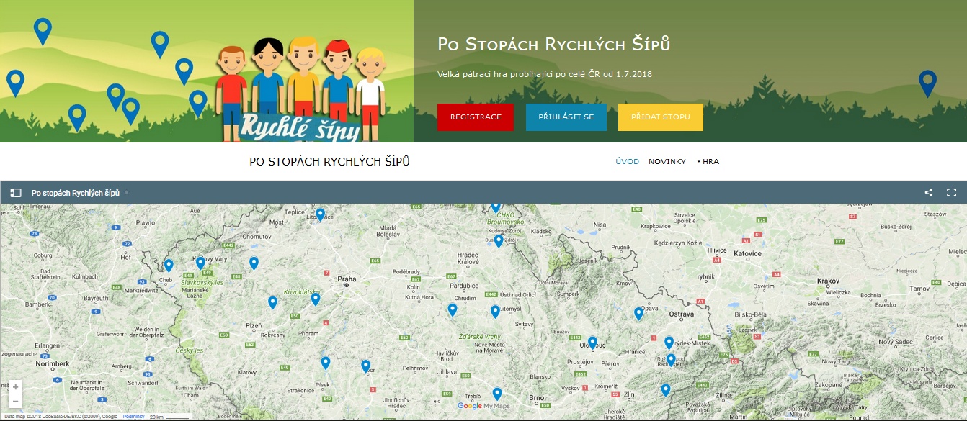Select the map pin at Olomouc
Screen dimensions: 967x421
592,342
